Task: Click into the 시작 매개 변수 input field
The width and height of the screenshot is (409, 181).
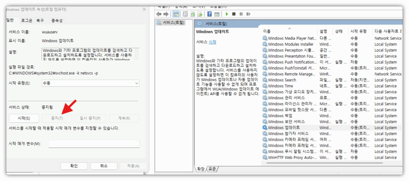Action: [94, 144]
